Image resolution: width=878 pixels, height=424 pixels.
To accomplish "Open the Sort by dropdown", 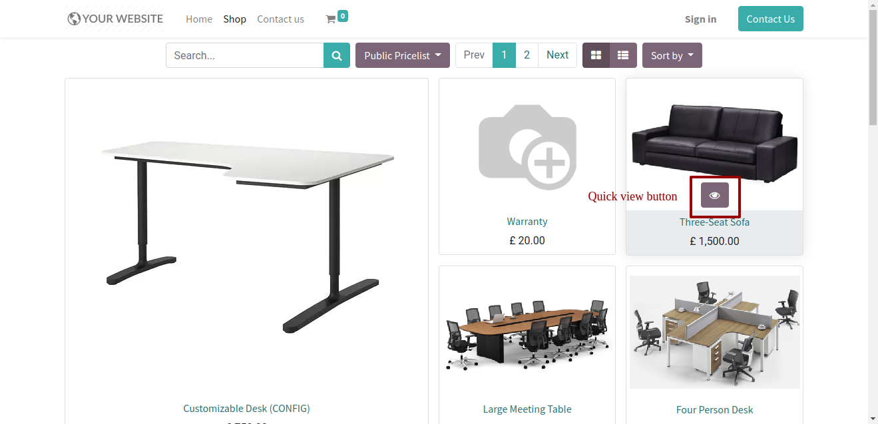I will (672, 55).
